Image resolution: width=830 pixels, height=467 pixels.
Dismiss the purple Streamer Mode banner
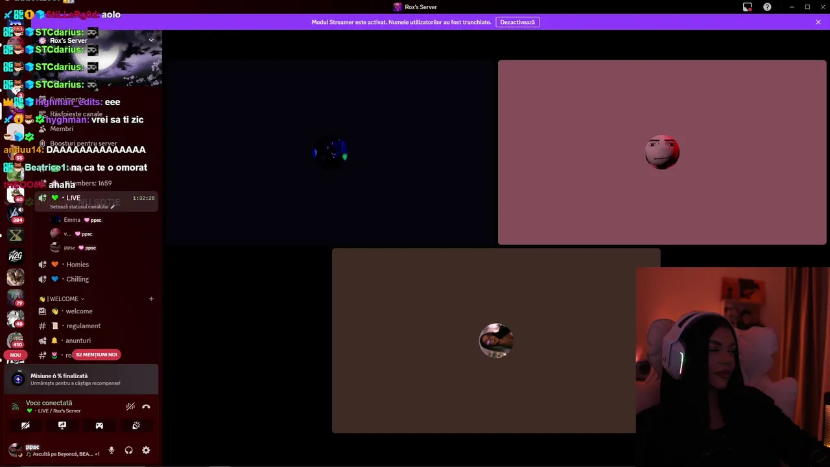[x=818, y=22]
